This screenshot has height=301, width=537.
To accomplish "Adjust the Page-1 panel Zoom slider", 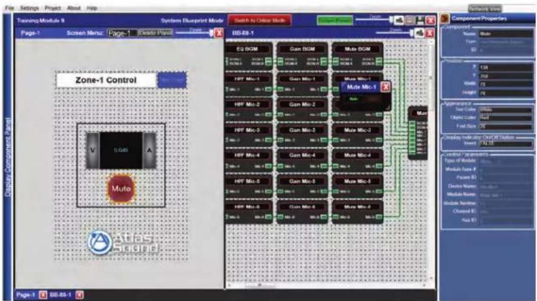I will pos(195,33).
